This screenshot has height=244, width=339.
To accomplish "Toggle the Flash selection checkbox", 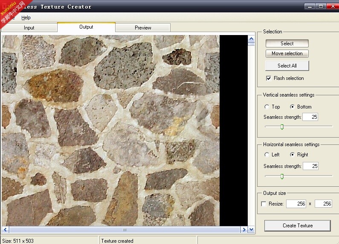I will coord(269,78).
